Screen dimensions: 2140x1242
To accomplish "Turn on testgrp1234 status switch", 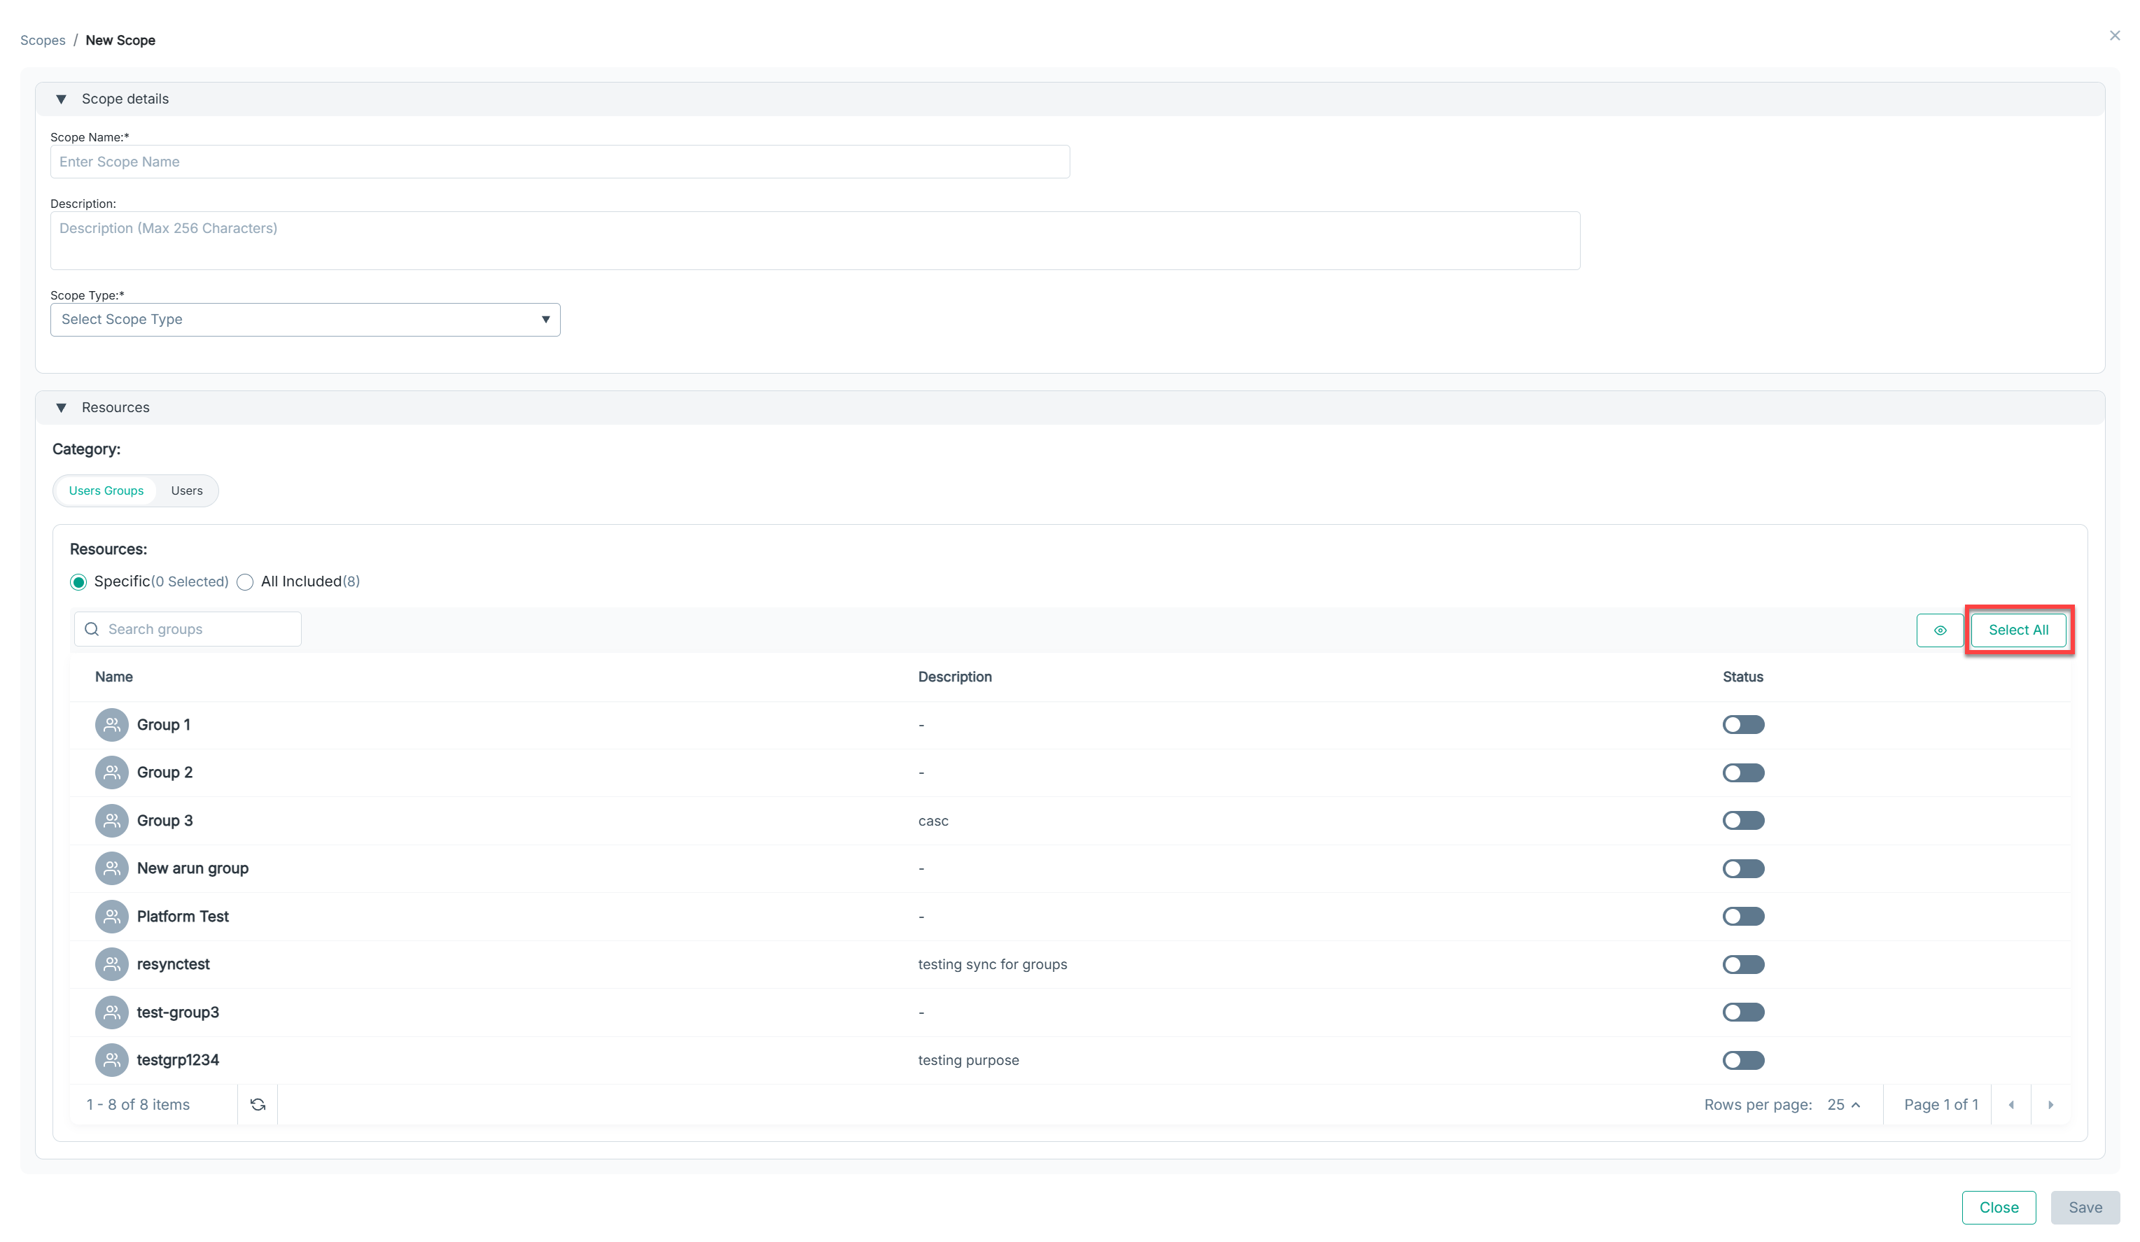I will [1742, 1060].
